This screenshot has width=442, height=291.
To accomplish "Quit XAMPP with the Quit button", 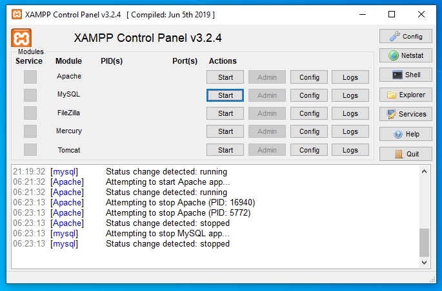I will pyautogui.click(x=405, y=154).
